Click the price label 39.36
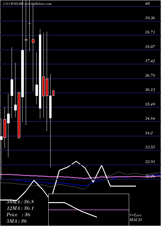 [150, 18]
